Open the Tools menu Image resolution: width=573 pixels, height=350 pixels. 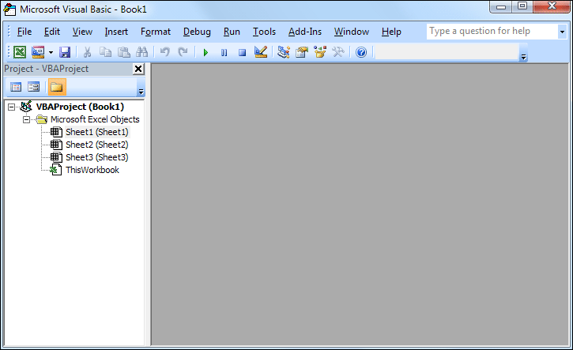click(264, 32)
